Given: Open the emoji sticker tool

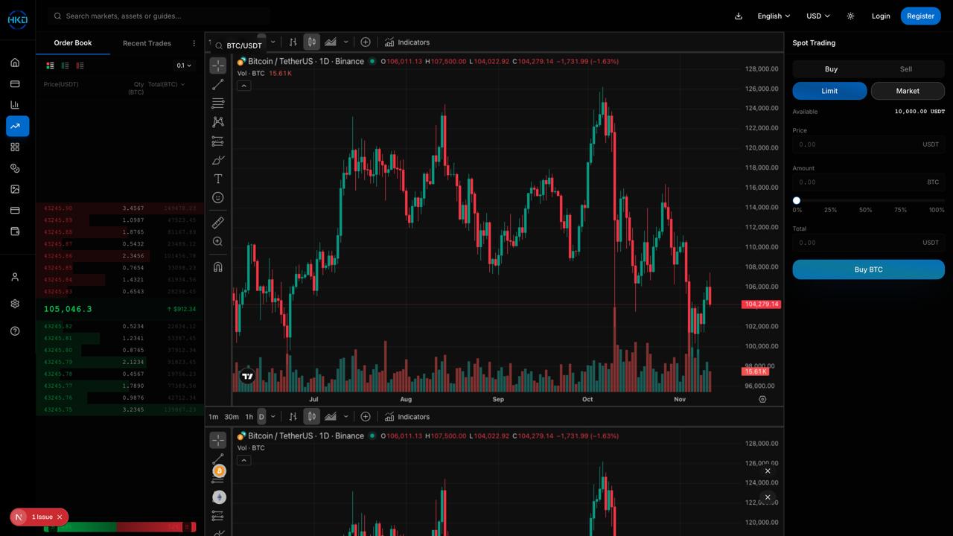Looking at the screenshot, I should pos(218,197).
